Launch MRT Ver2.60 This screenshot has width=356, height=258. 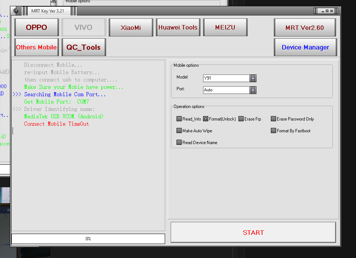click(305, 28)
